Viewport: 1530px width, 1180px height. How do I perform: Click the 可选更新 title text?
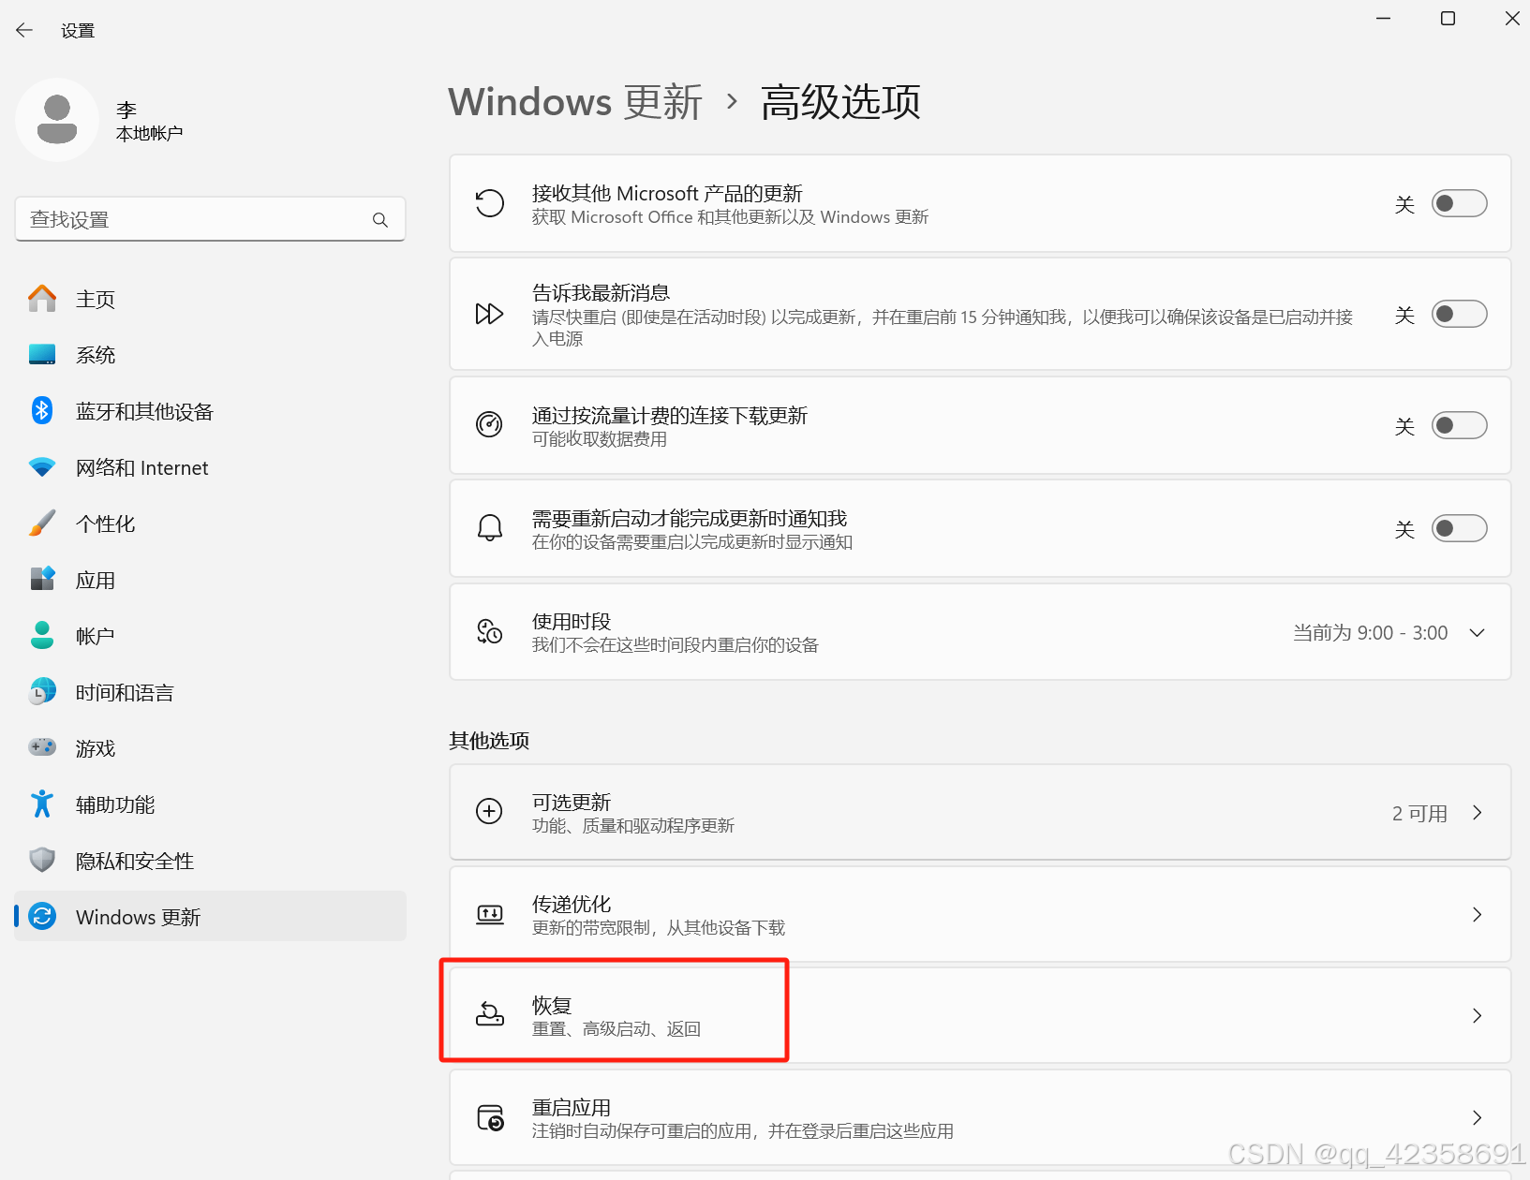coord(572,803)
